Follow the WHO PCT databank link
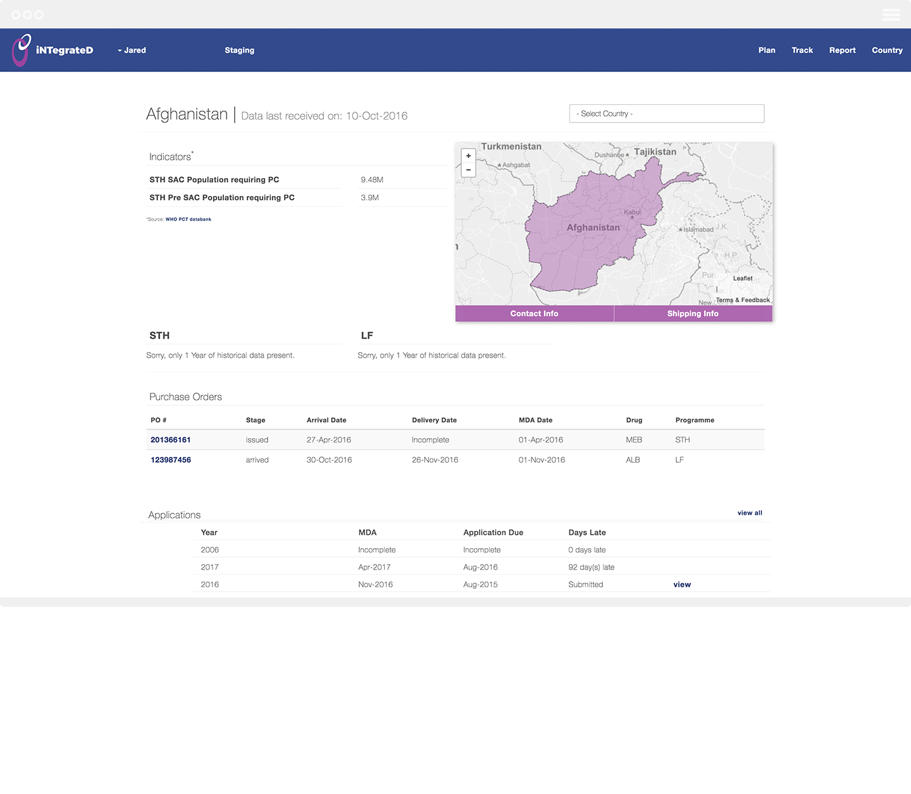 tap(189, 219)
